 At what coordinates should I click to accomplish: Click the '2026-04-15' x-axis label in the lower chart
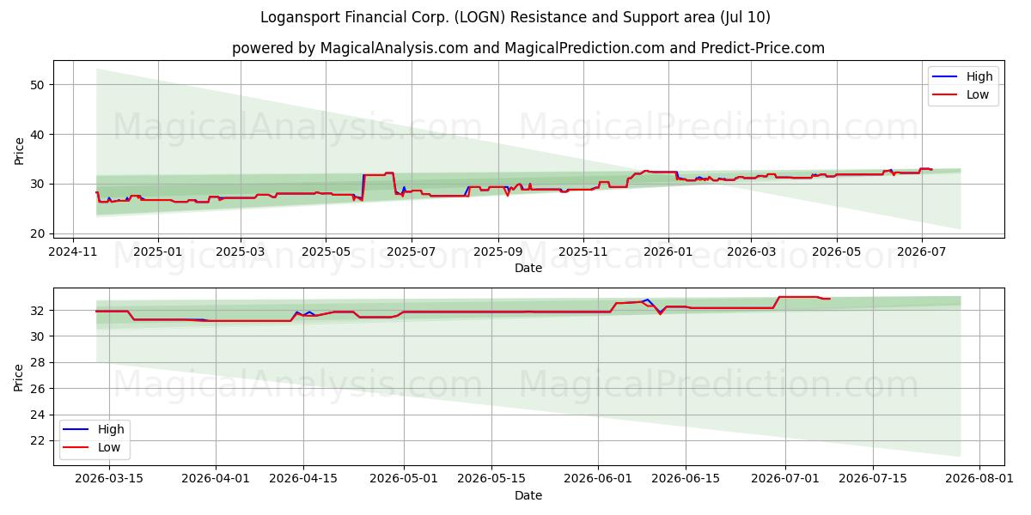pyautogui.click(x=302, y=480)
